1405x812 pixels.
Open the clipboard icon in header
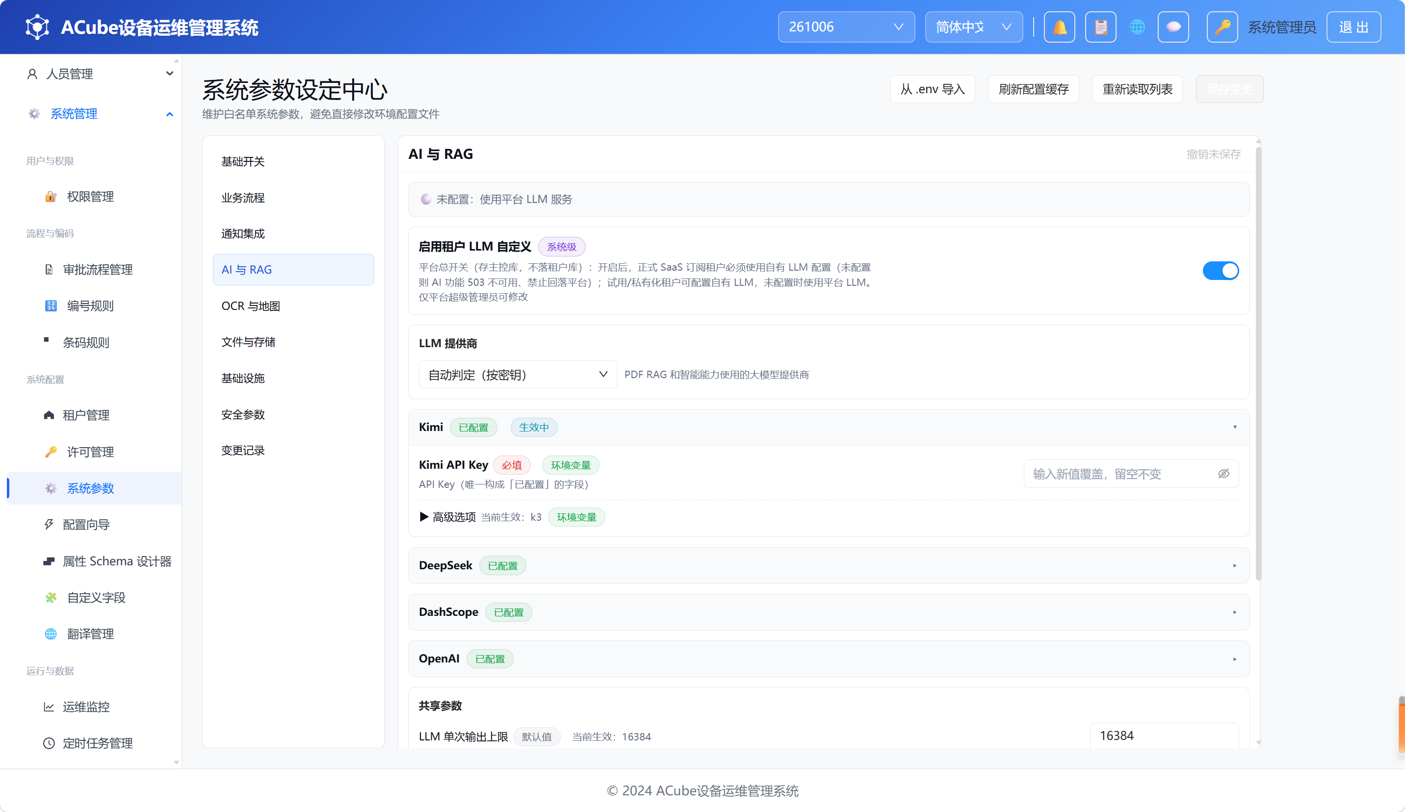click(1100, 27)
